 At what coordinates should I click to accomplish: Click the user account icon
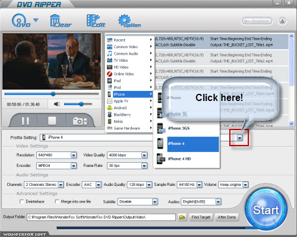point(282,21)
